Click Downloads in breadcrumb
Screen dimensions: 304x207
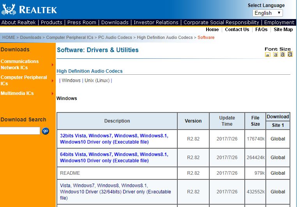(31, 37)
